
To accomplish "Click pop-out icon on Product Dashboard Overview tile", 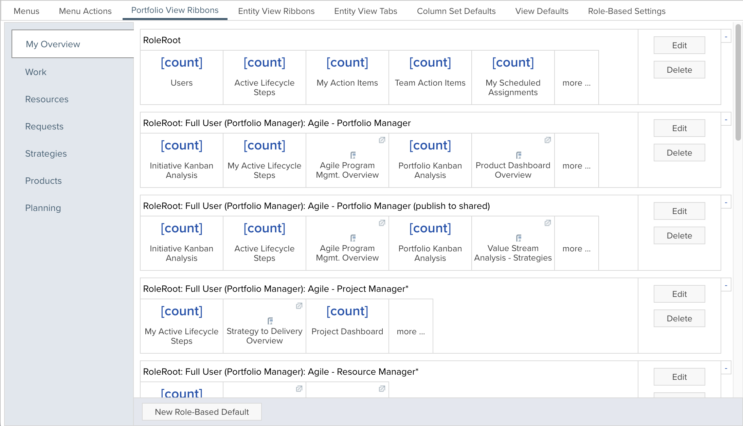I will [x=547, y=140].
